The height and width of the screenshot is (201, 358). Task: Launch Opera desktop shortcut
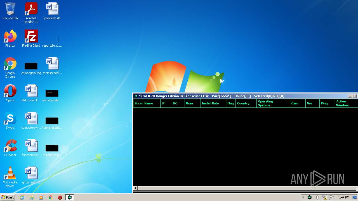click(x=10, y=93)
